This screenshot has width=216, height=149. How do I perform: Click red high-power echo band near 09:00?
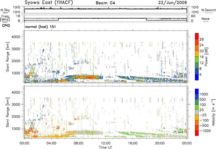tap(88, 77)
